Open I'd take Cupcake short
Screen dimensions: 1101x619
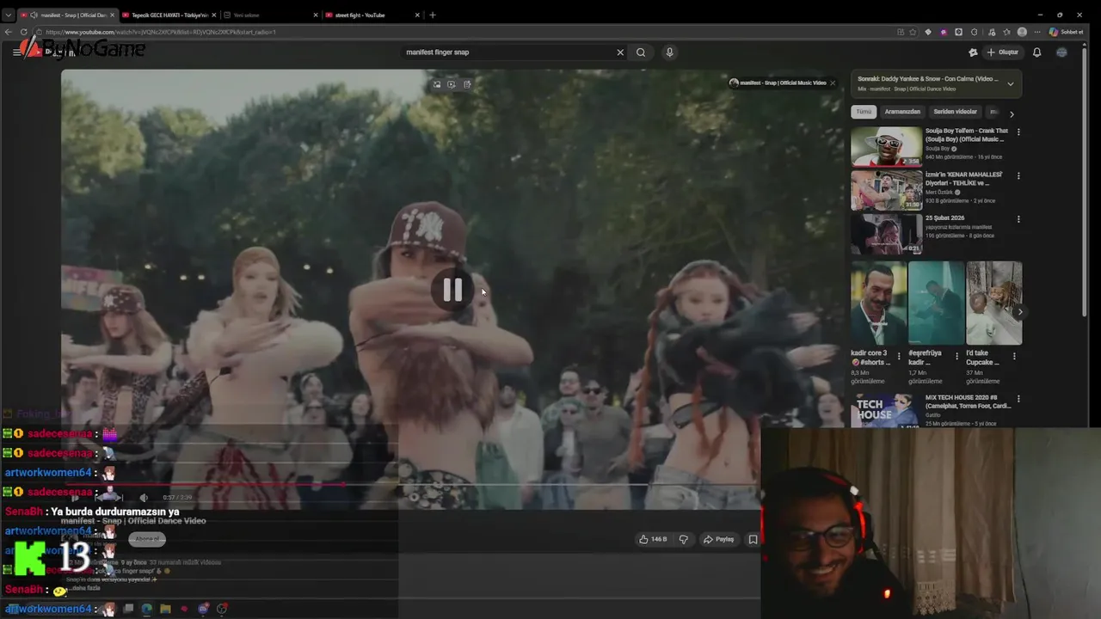pos(993,303)
